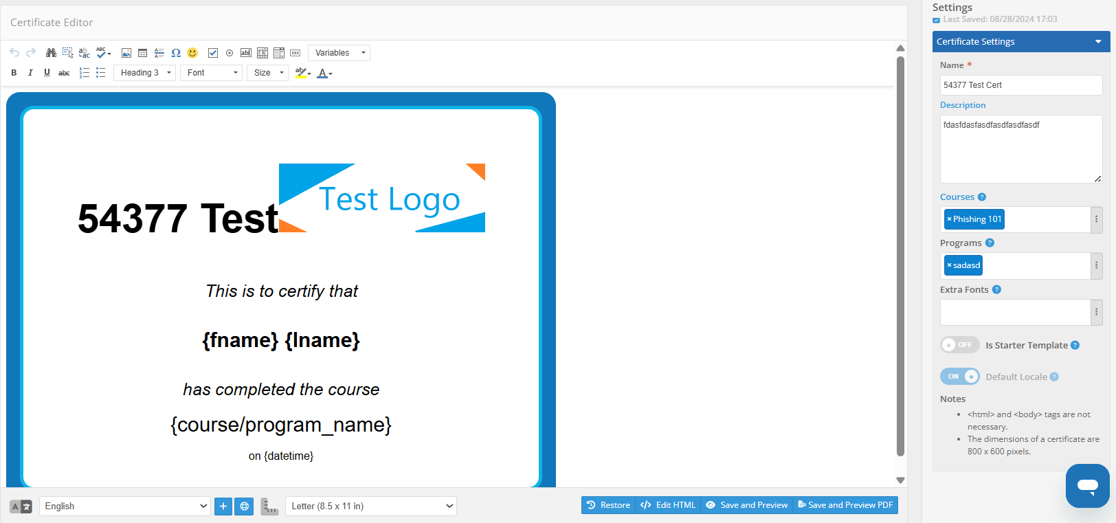The width and height of the screenshot is (1116, 523).
Task: Toggle the Is Starter Template switch
Action: tap(960, 345)
